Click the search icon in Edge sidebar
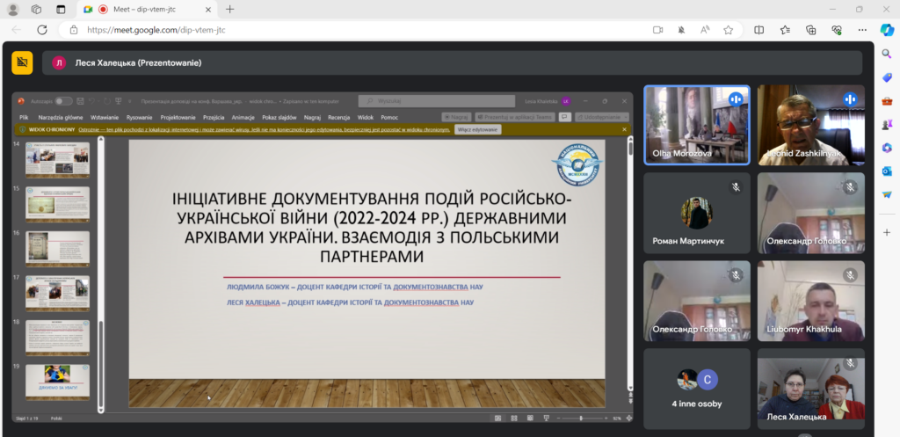Screen dimensions: 900x437 887,55
